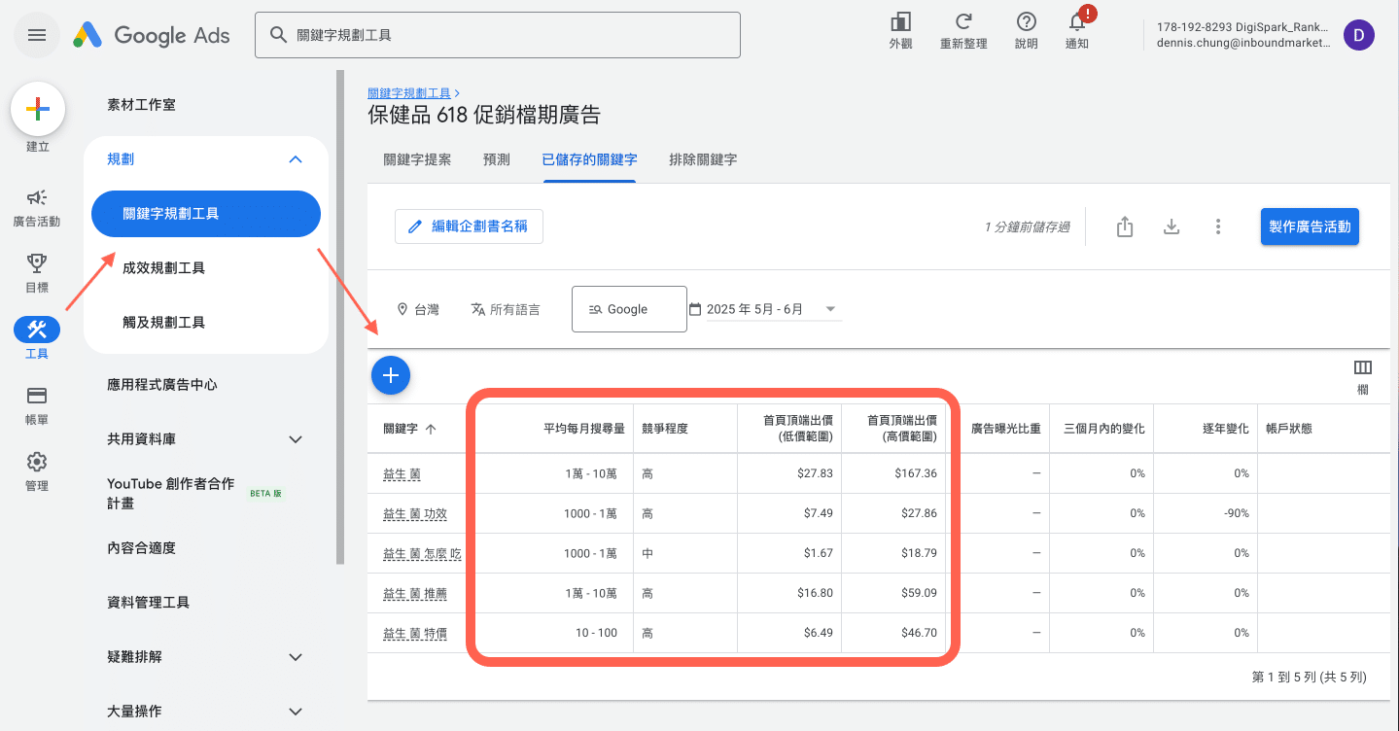
Task: Click the 建立 create plus button
Action: 37,110
